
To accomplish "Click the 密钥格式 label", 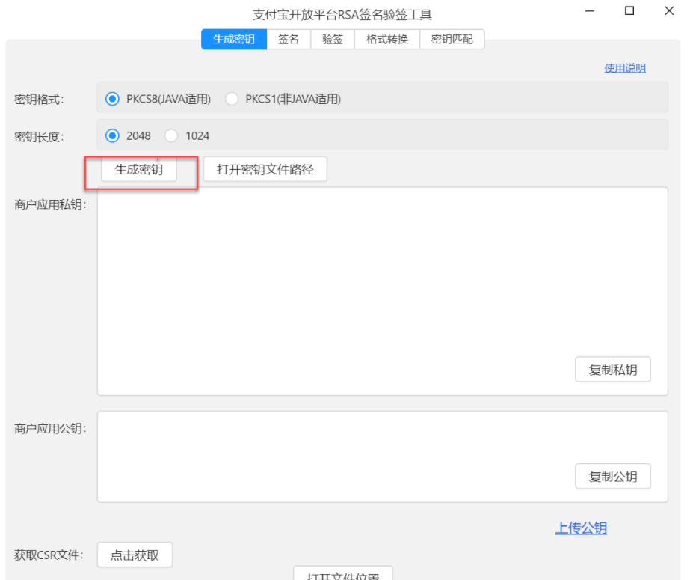I will [39, 100].
